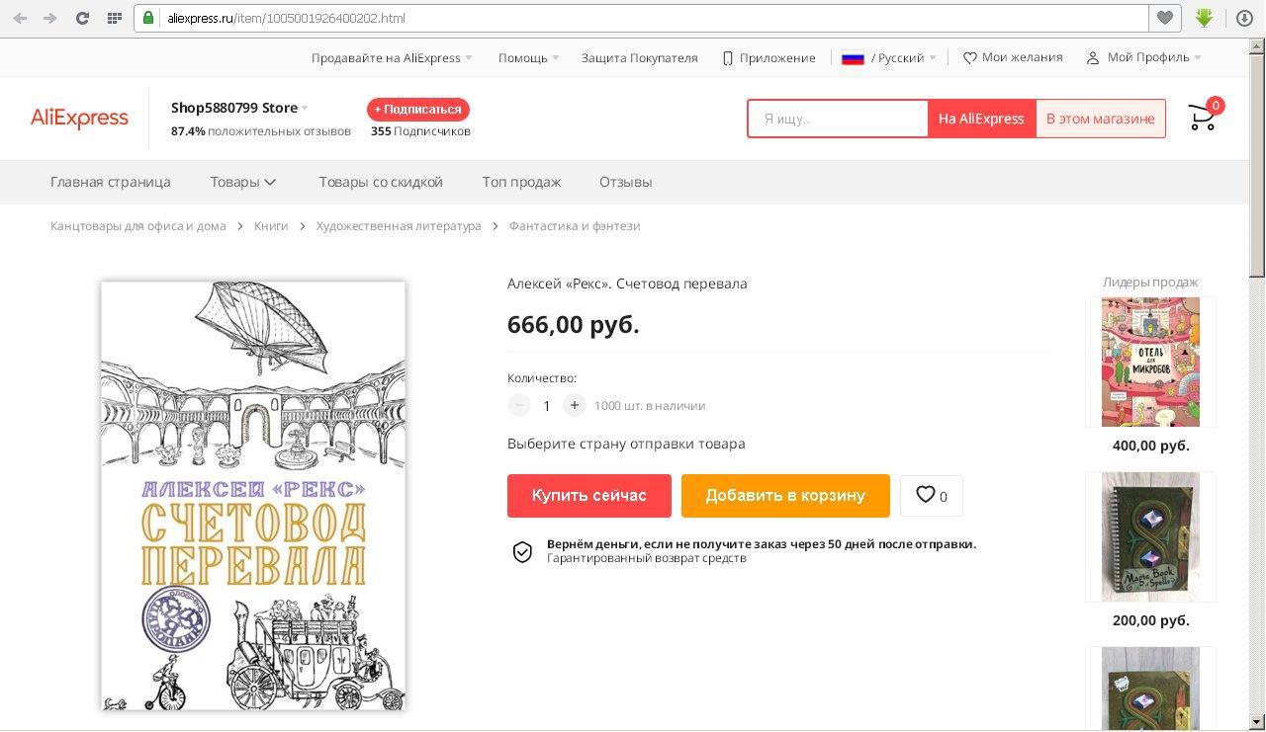This screenshot has height=732, width=1266.
Task: Click the AliExpress logo
Action: coord(79,119)
